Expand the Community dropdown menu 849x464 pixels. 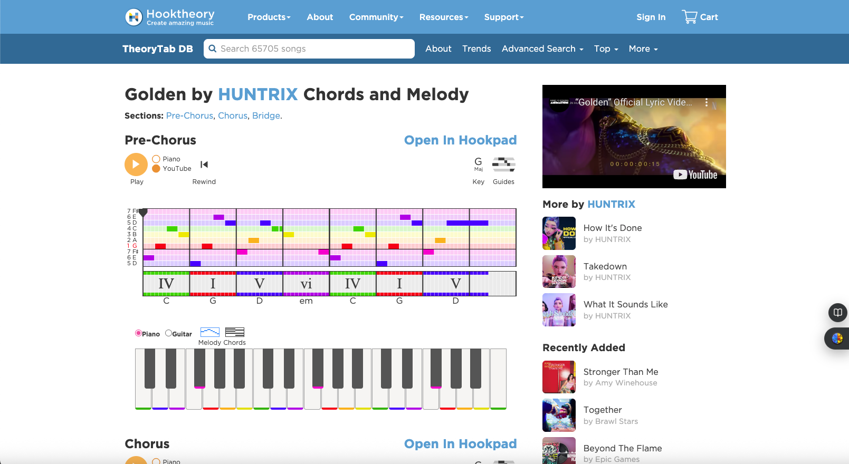click(x=376, y=17)
